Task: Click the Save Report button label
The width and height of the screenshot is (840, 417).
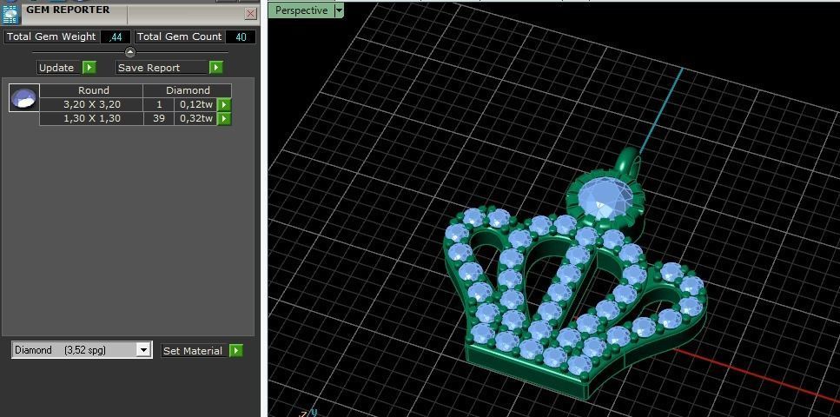Action: coord(162,68)
